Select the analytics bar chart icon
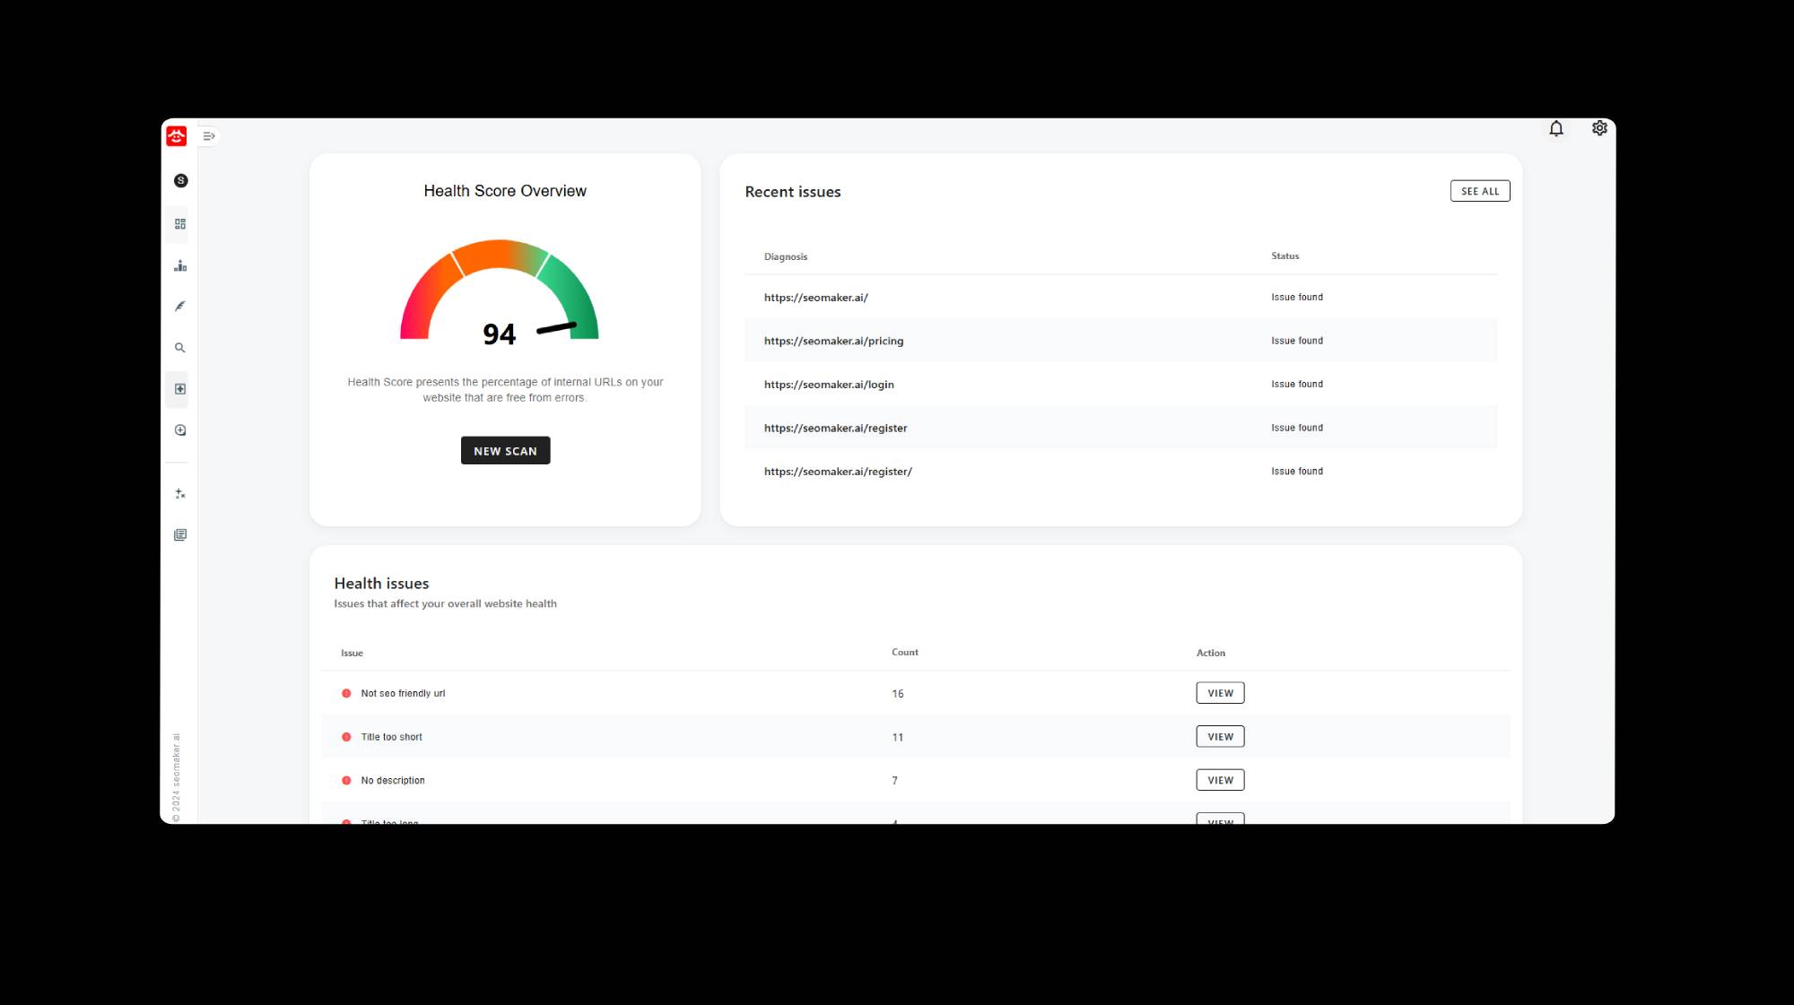The width and height of the screenshot is (1794, 1005). tap(179, 264)
